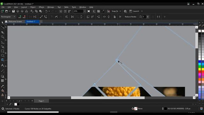The width and height of the screenshot is (204, 115).
Task: Click the Copy icon in standard toolbar
Action: 36,11
